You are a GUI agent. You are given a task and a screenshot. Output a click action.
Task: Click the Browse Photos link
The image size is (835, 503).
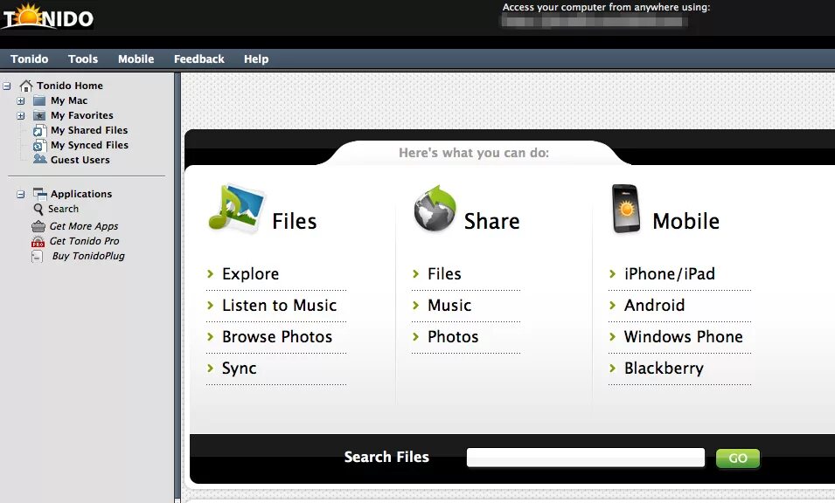(x=277, y=336)
